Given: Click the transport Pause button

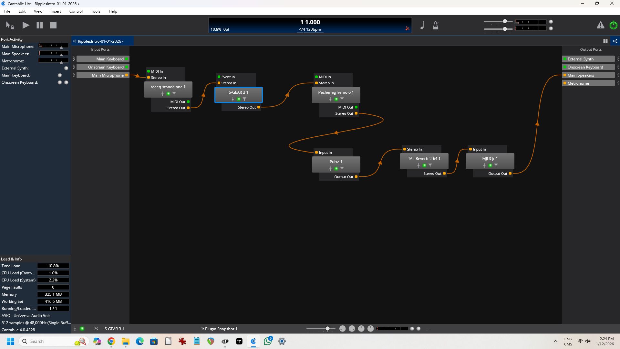Looking at the screenshot, I should 40,25.
